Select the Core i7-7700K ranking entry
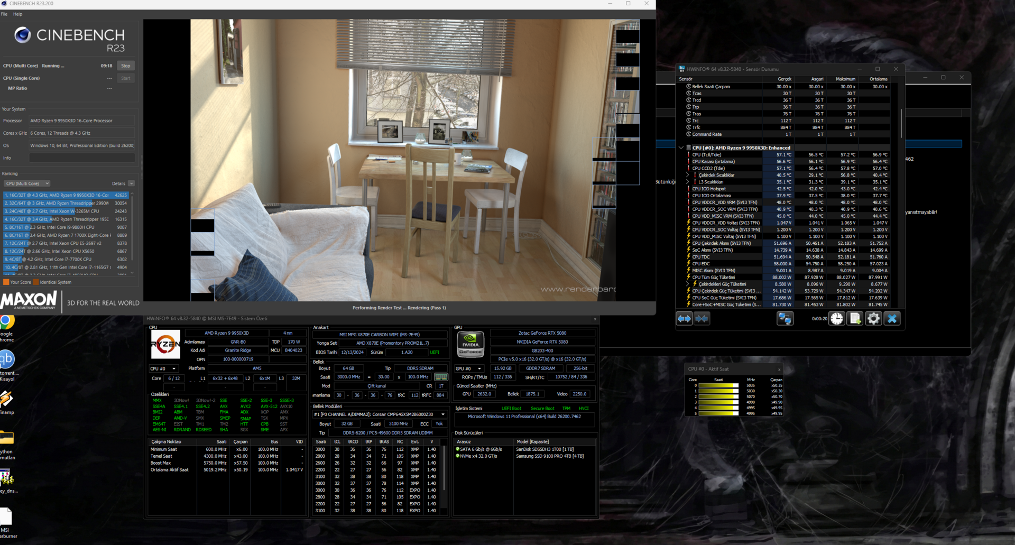The width and height of the screenshot is (1015, 545). 66,260
